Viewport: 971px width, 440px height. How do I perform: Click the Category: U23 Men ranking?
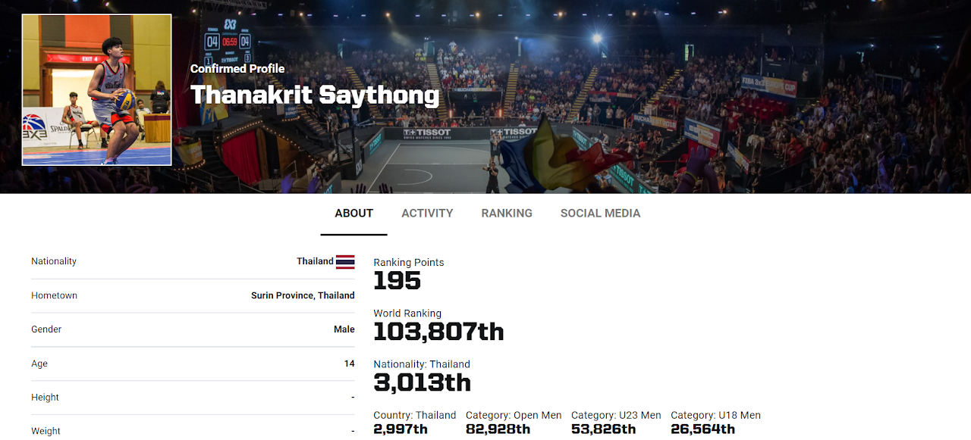[603, 429]
